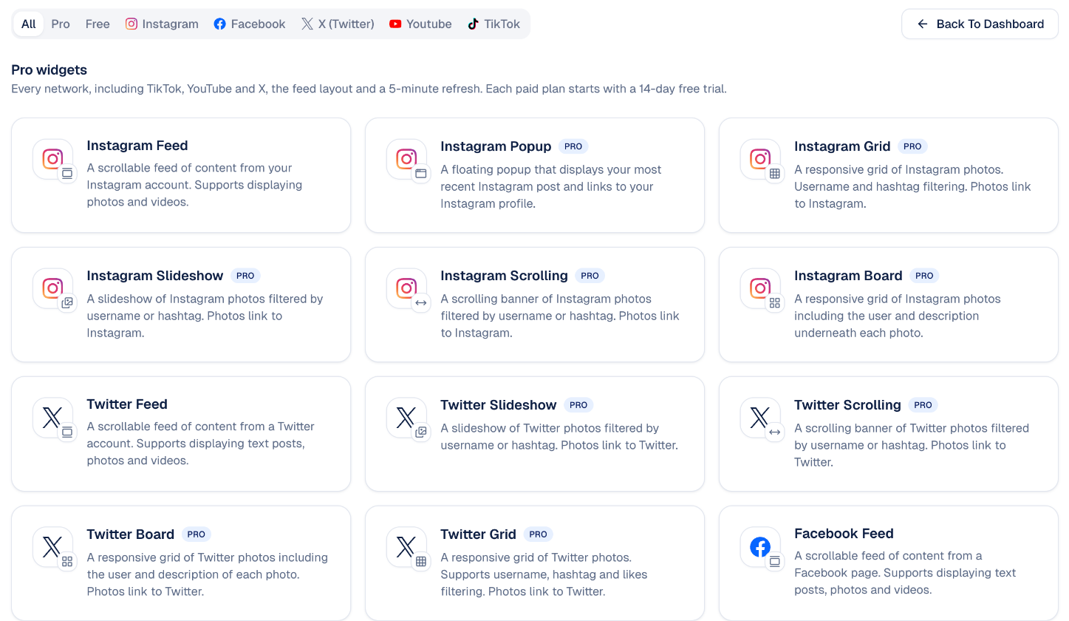Click the Instagram Grid widget icon
Viewport: 1069px width, 621px height.
pos(760,159)
